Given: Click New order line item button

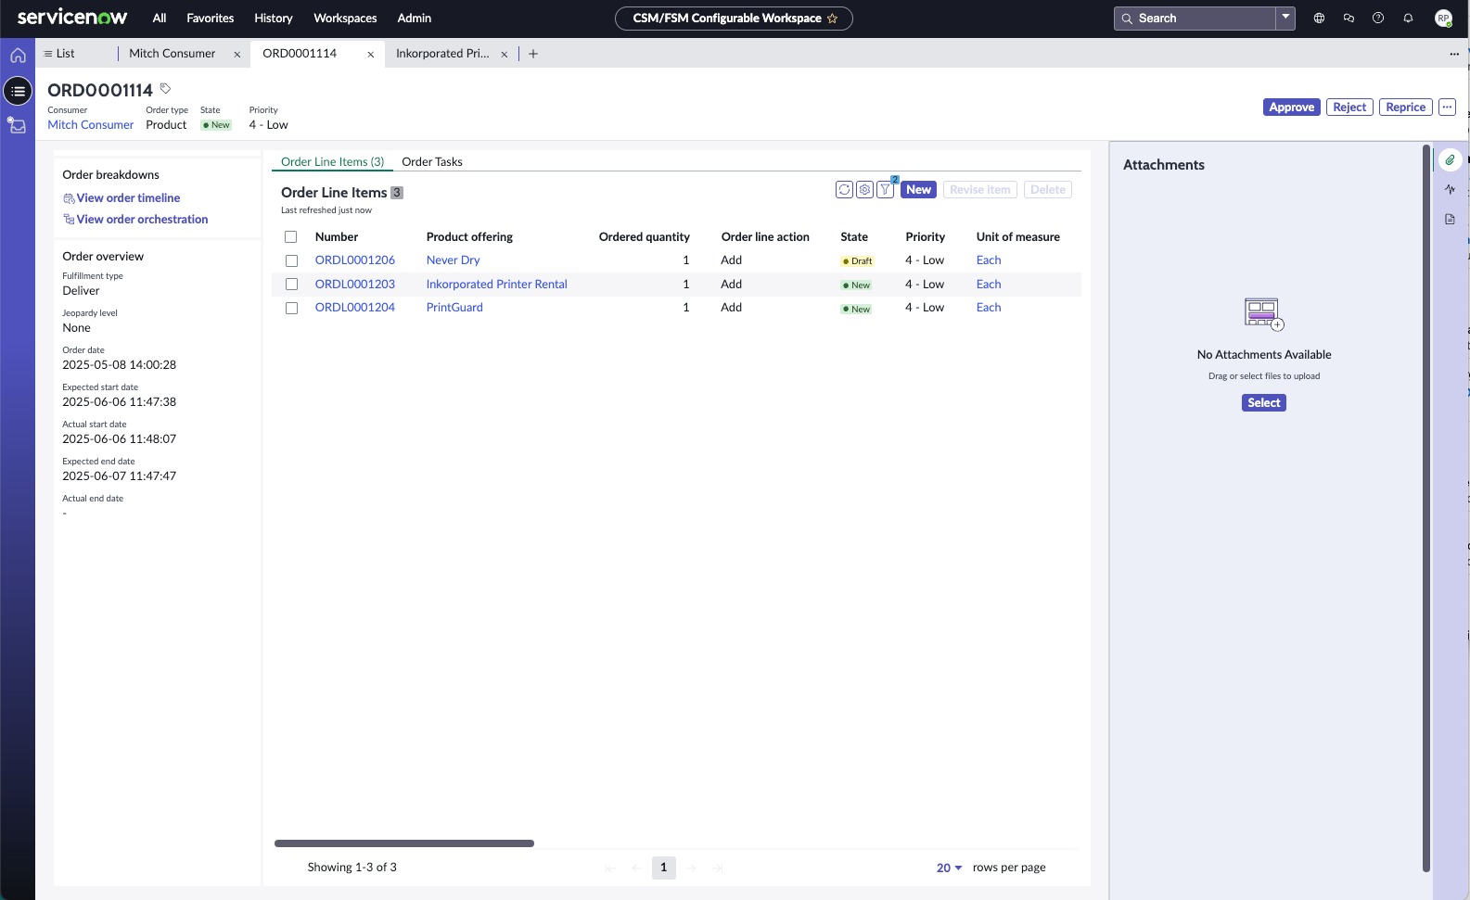Looking at the screenshot, I should (918, 189).
